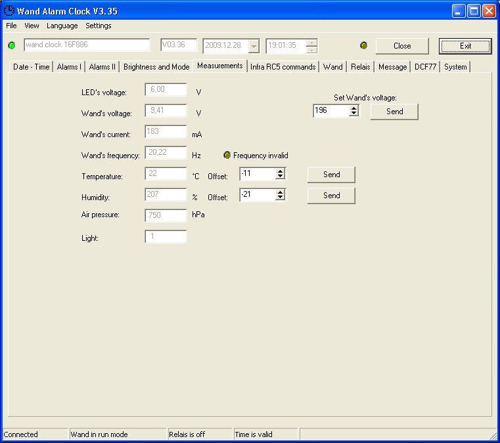Screen dimensions: 500x443
Task: Open the Relais tab
Action: click(x=360, y=67)
